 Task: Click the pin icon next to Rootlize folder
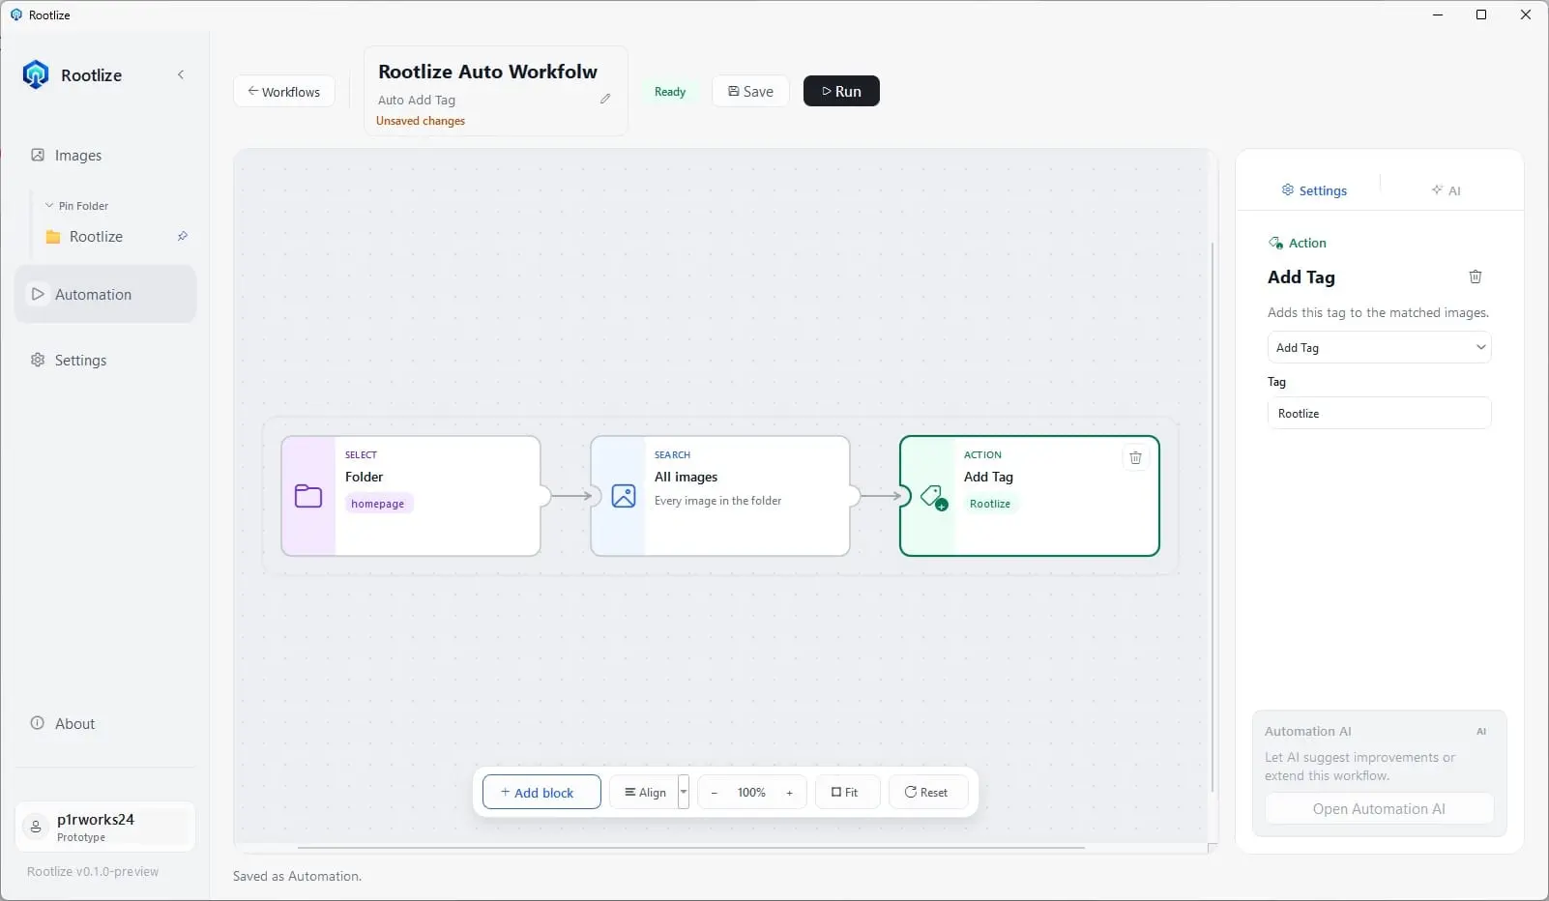182,236
